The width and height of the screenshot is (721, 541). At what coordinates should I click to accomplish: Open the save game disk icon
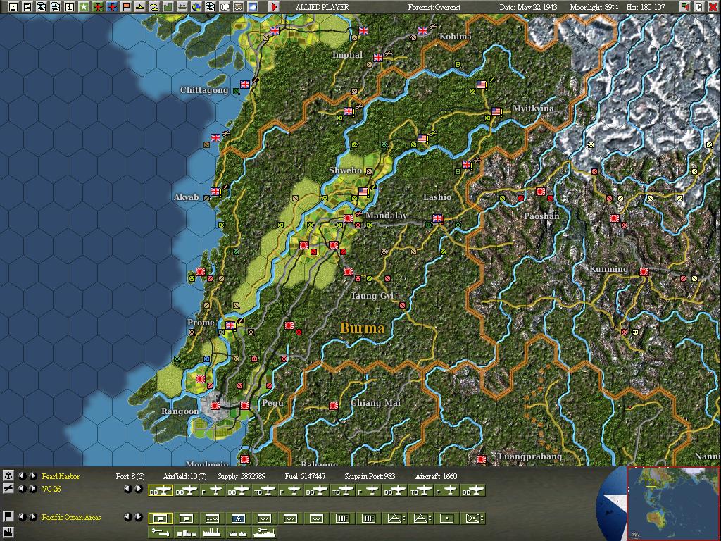click(13, 6)
